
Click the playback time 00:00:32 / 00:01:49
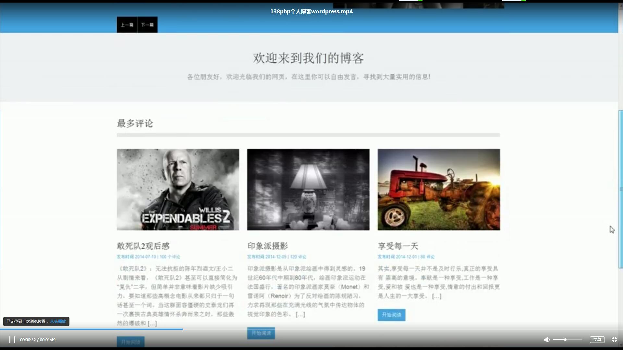pyautogui.click(x=38, y=340)
